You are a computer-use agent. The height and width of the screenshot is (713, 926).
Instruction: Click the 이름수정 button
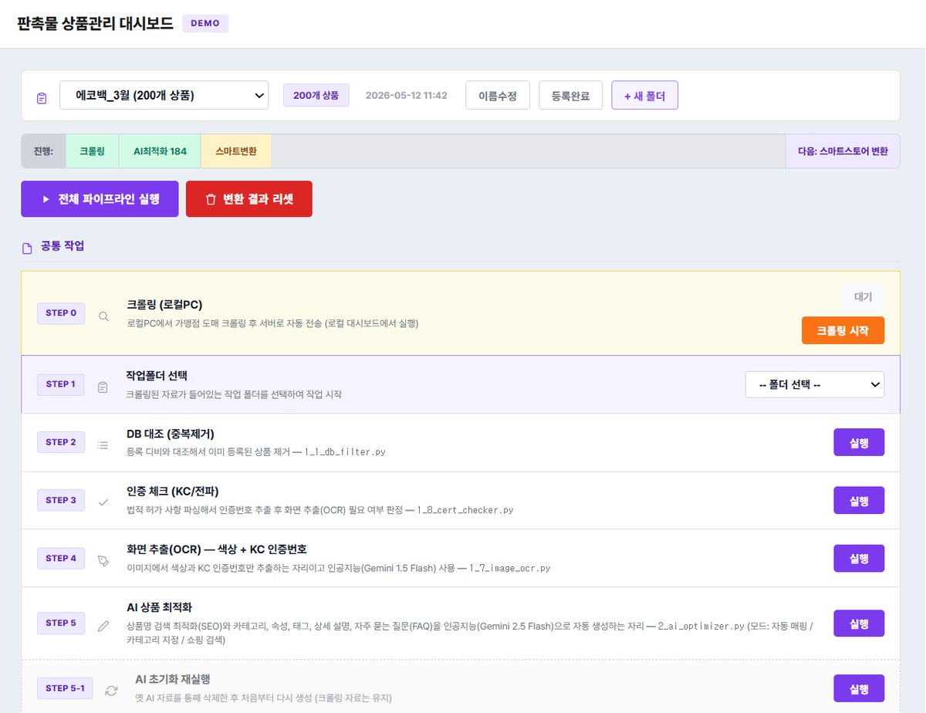point(498,96)
